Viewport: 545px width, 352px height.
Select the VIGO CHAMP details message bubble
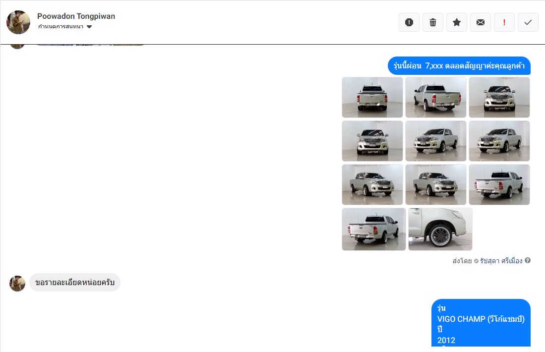(x=481, y=323)
